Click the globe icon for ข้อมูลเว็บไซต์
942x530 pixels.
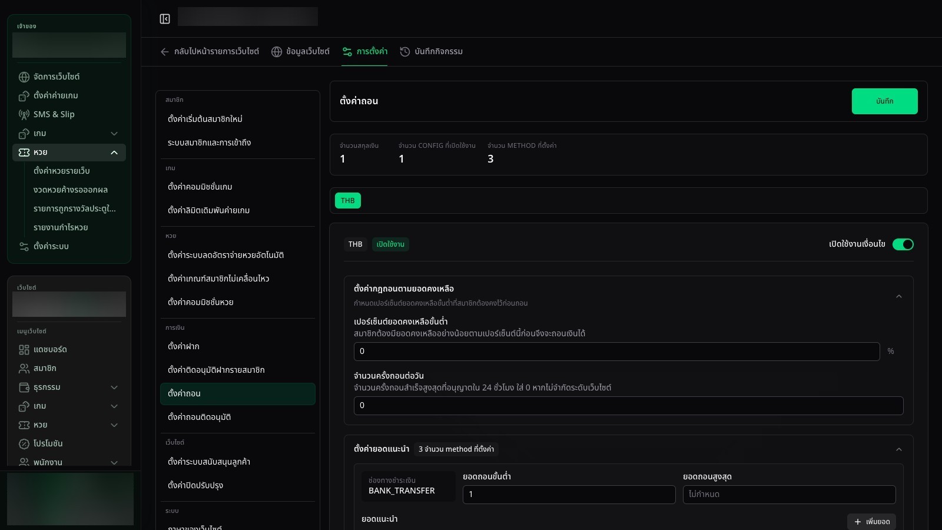pos(277,52)
